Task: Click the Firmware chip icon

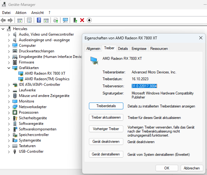Action: [15, 62]
